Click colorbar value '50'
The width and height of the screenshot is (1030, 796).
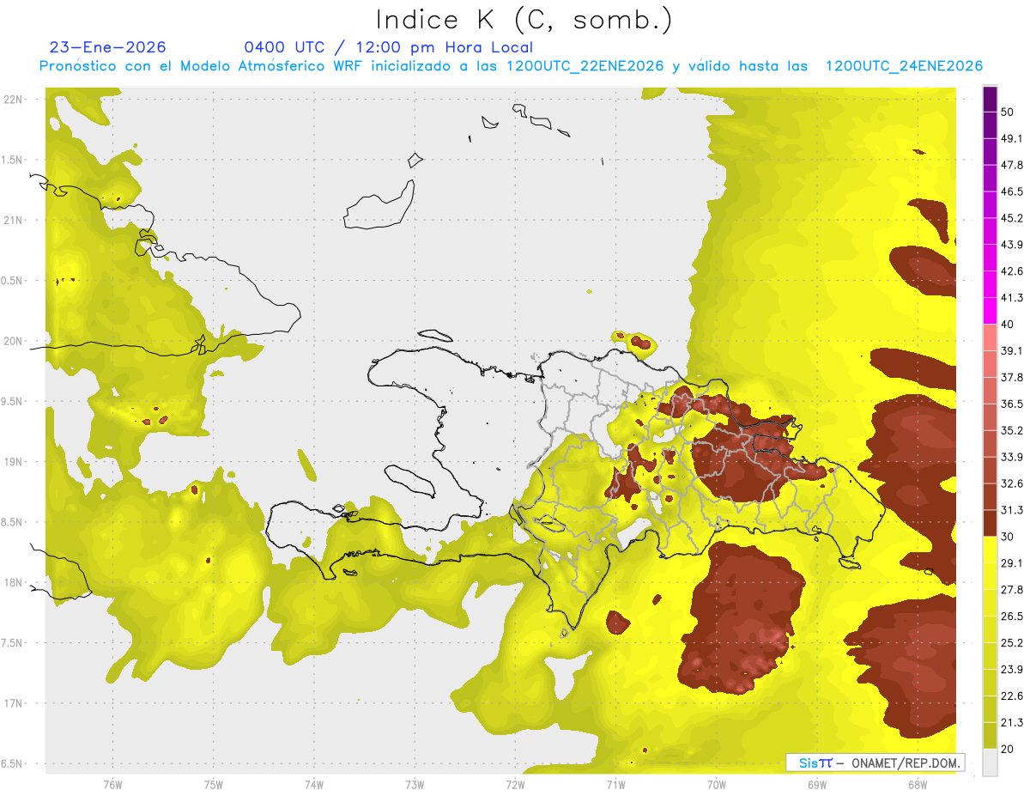tap(1008, 112)
